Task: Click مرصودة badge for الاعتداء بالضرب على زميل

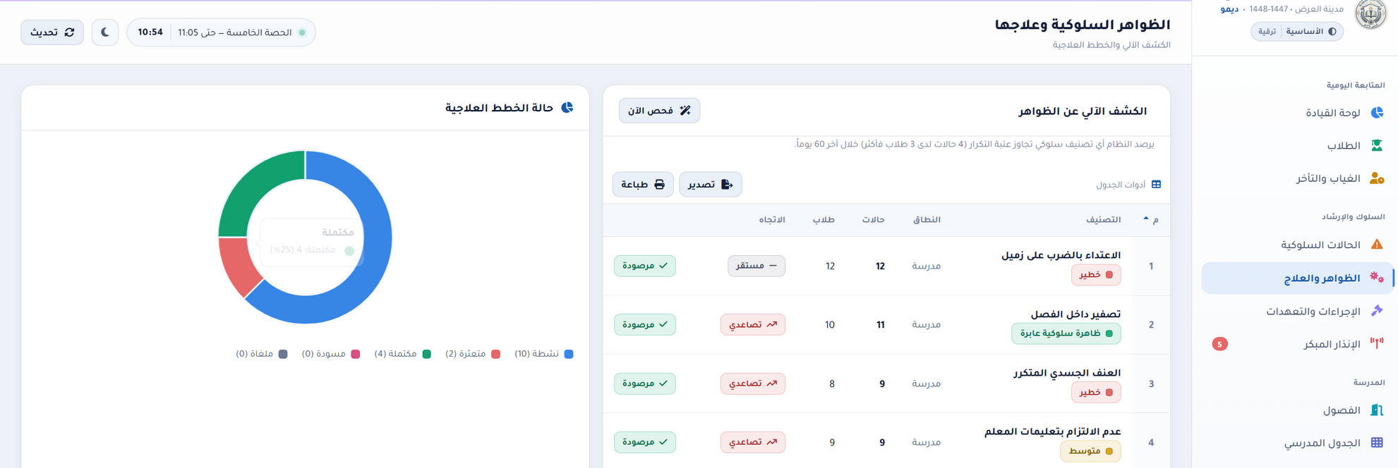Action: click(645, 266)
